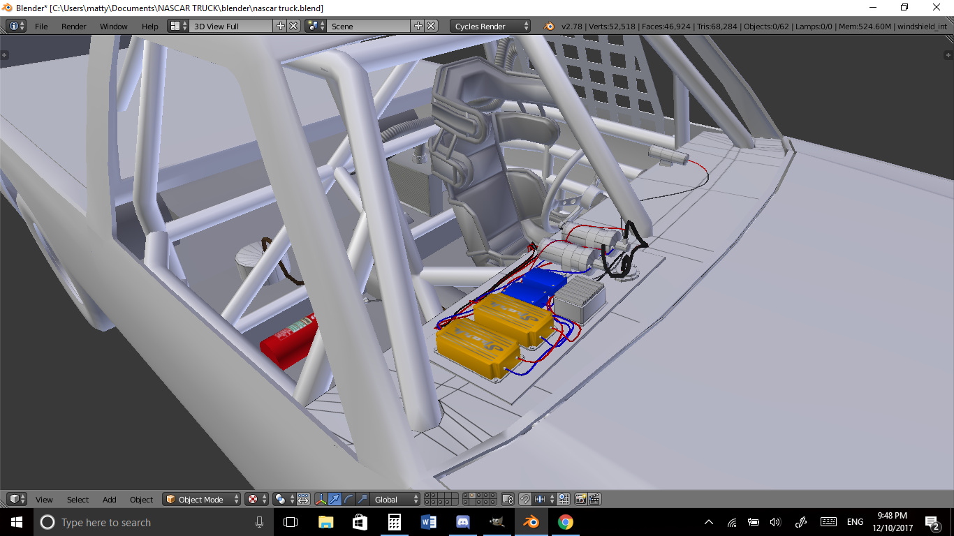Open the Object menu
Screen dimensions: 954x536
click(141, 500)
